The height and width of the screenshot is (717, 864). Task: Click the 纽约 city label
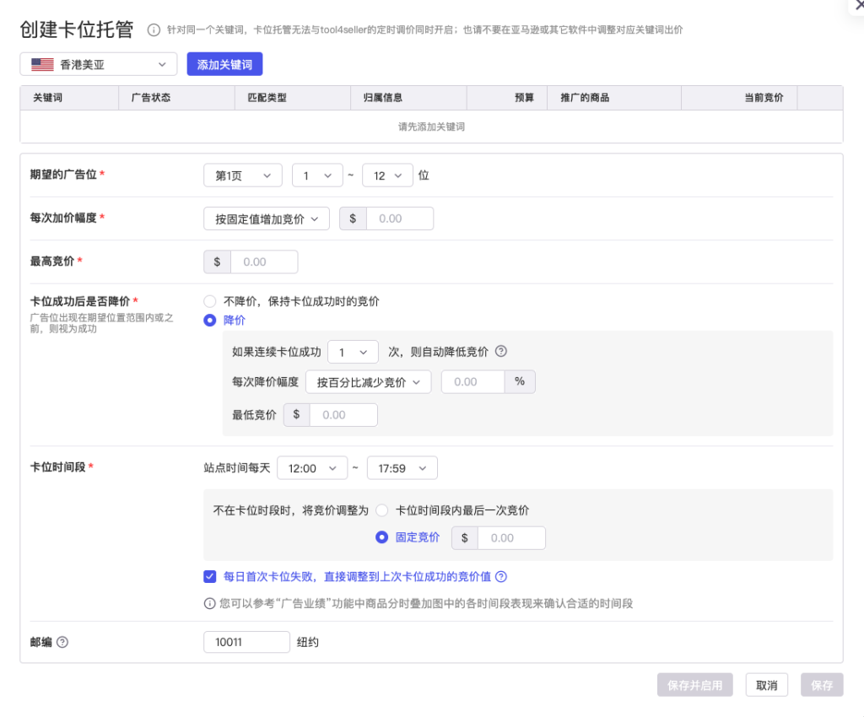click(x=307, y=642)
